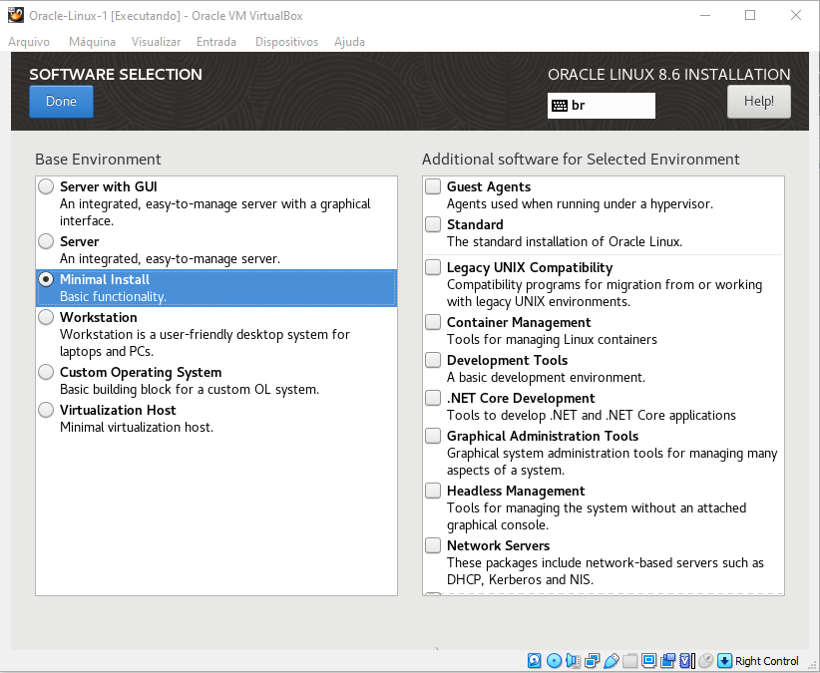Select the Server base environment

(46, 241)
